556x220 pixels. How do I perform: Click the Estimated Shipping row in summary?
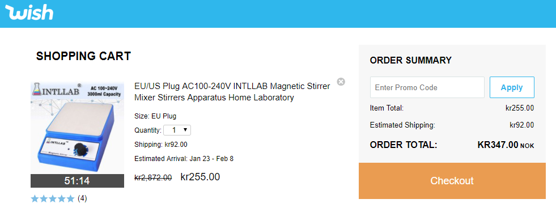click(x=452, y=125)
